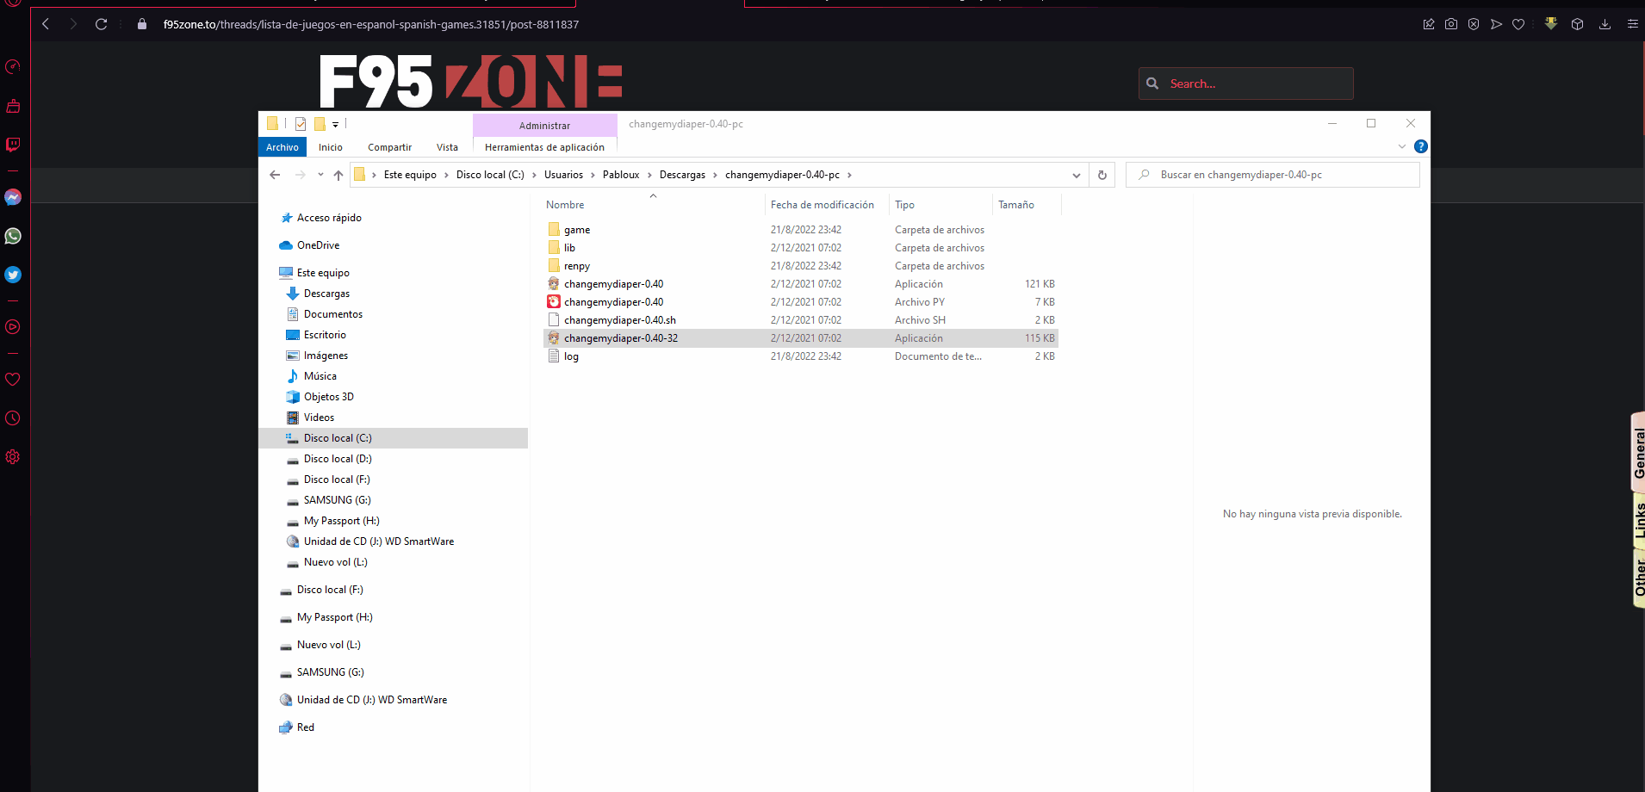Expand the Explorer address bar dropdown chevron
The height and width of the screenshot is (792, 1645).
pos(1076,175)
